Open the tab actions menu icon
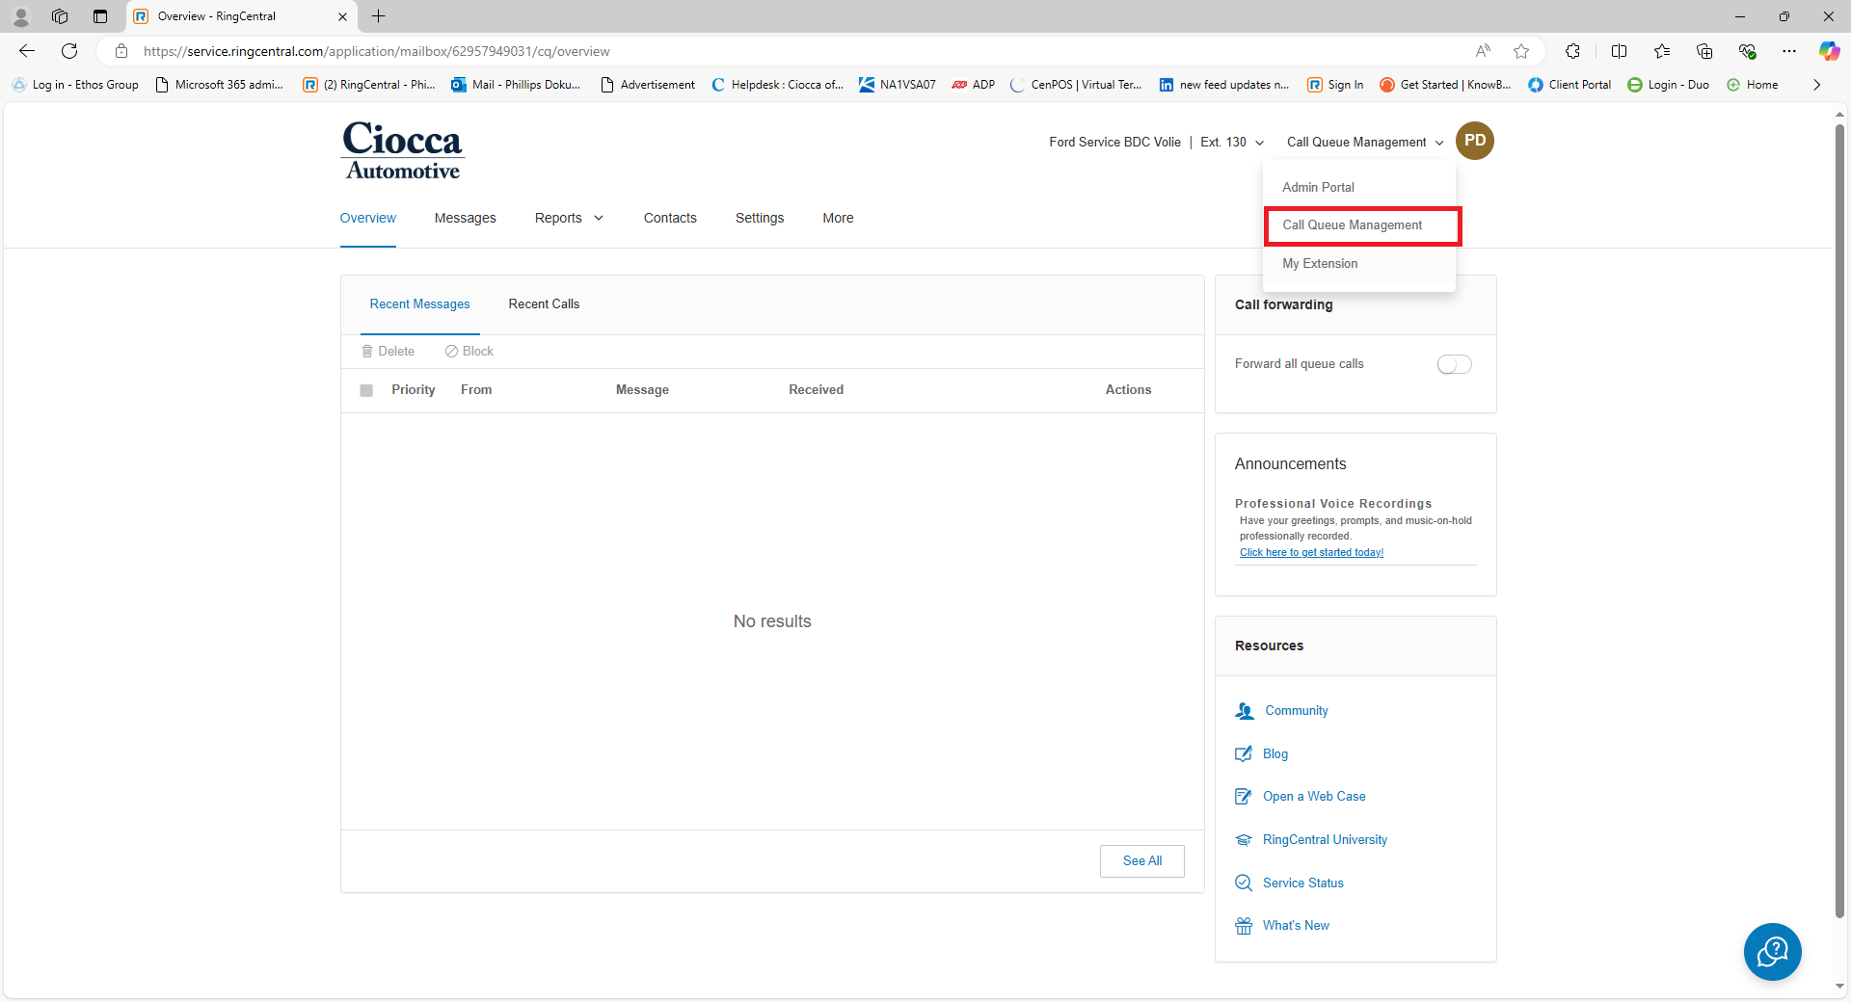1851x1002 pixels. [100, 16]
